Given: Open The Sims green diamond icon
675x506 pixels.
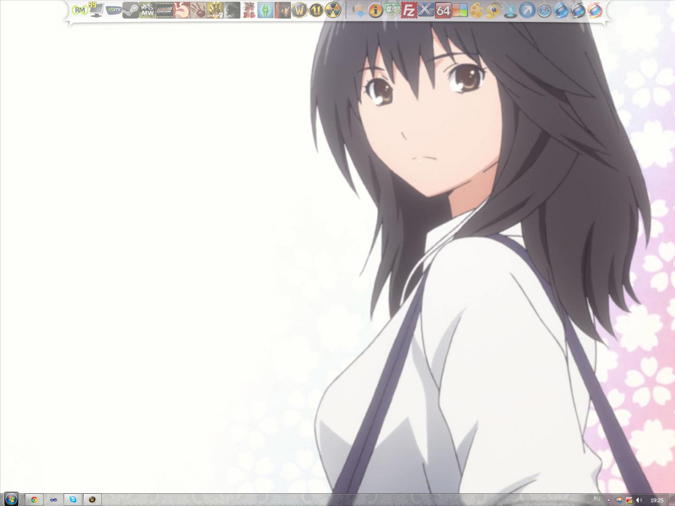Looking at the screenshot, I should (x=265, y=10).
